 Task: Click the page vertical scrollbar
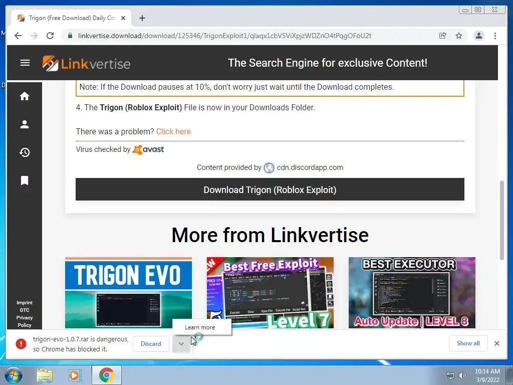click(502, 221)
